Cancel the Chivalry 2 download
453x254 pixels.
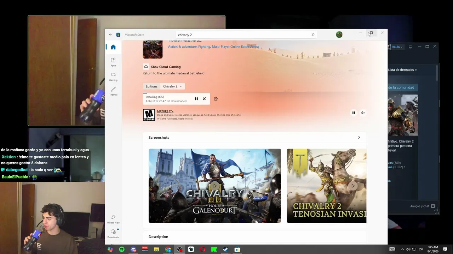204,99
